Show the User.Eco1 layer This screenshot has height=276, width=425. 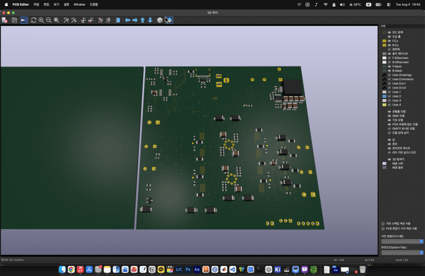click(x=389, y=83)
